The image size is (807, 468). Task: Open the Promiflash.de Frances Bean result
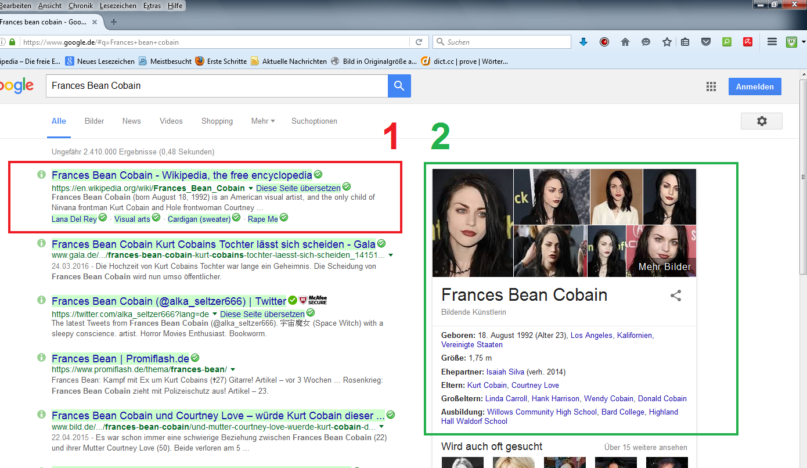pos(121,358)
